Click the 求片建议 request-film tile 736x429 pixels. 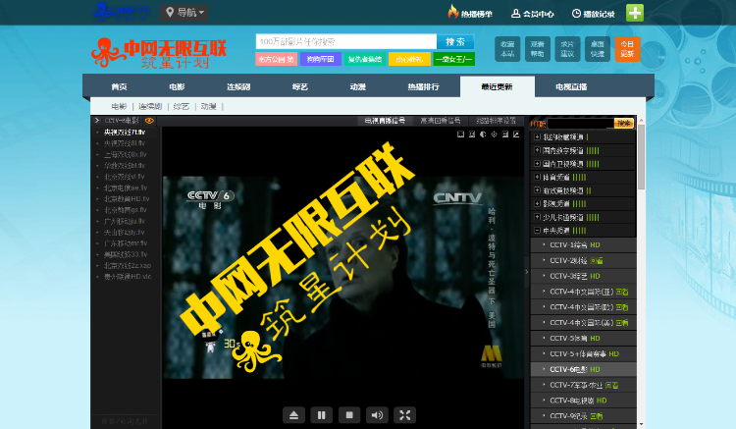coord(567,49)
